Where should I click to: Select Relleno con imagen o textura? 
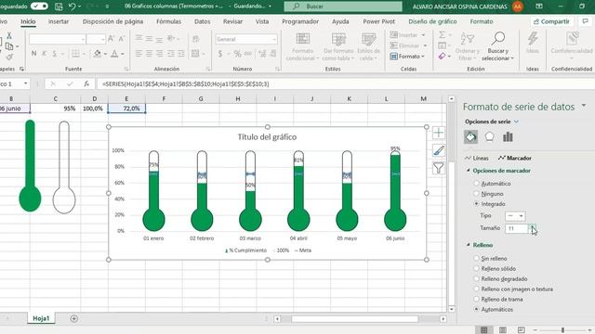pyautogui.click(x=476, y=289)
